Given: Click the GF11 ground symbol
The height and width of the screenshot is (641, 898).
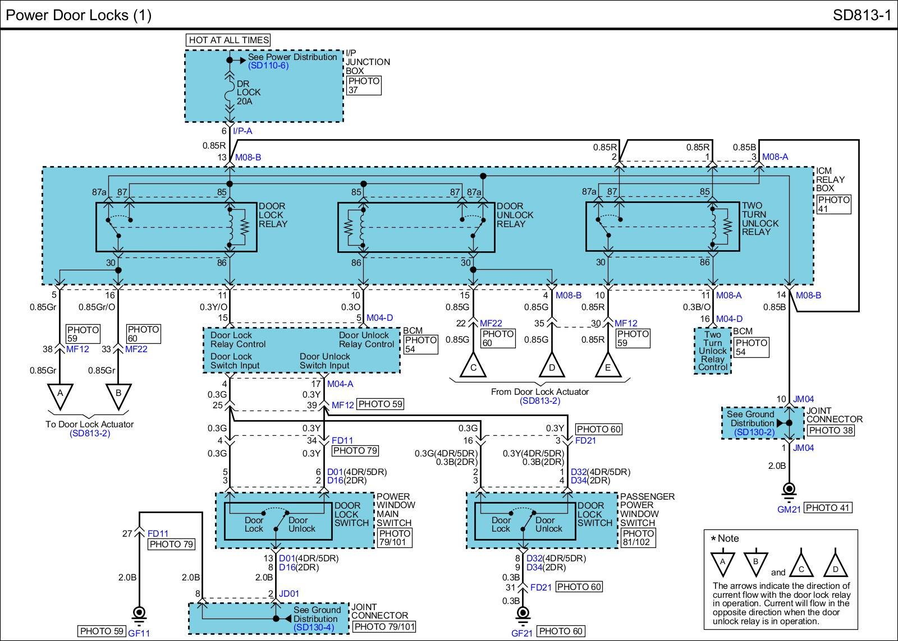Looking at the screenshot, I should pos(139,612).
